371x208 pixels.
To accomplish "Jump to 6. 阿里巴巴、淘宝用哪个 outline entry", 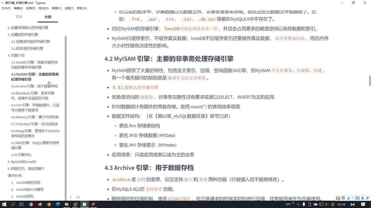I will (x=26, y=169).
